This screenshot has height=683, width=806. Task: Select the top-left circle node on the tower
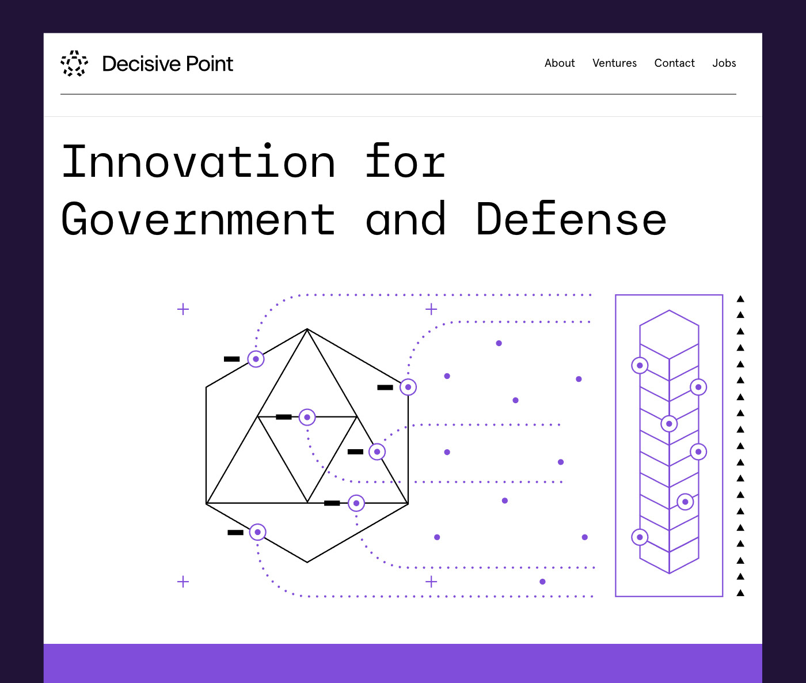coord(640,365)
